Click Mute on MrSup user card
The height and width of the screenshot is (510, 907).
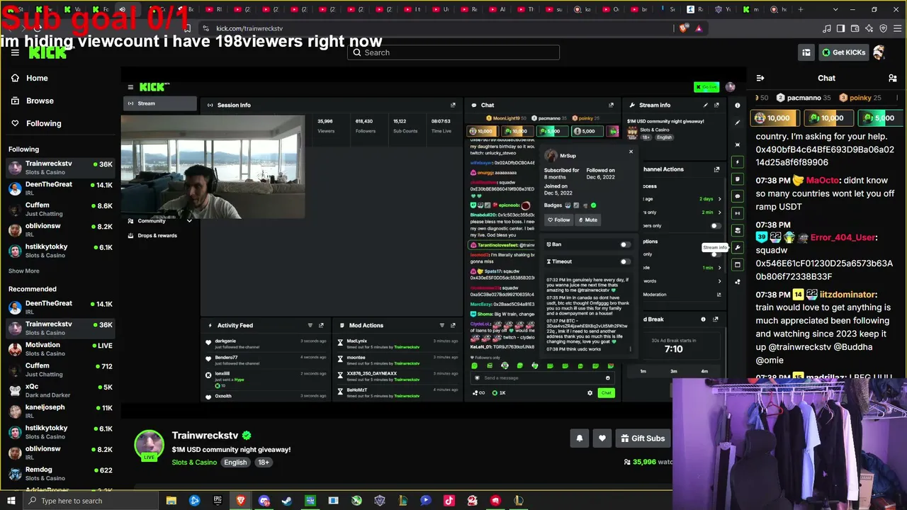click(588, 220)
